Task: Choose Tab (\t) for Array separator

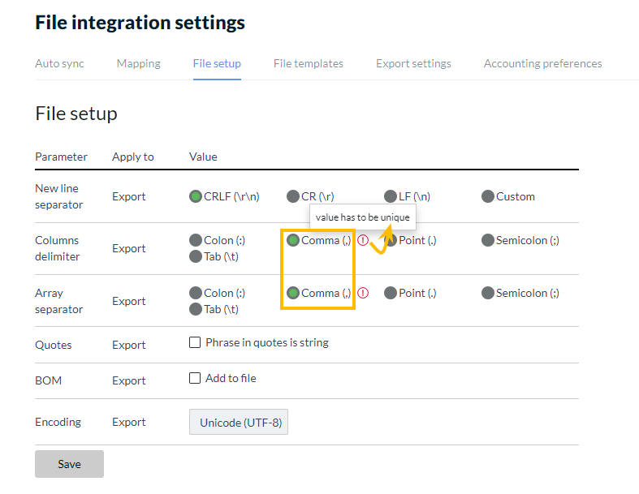Action: [196, 309]
